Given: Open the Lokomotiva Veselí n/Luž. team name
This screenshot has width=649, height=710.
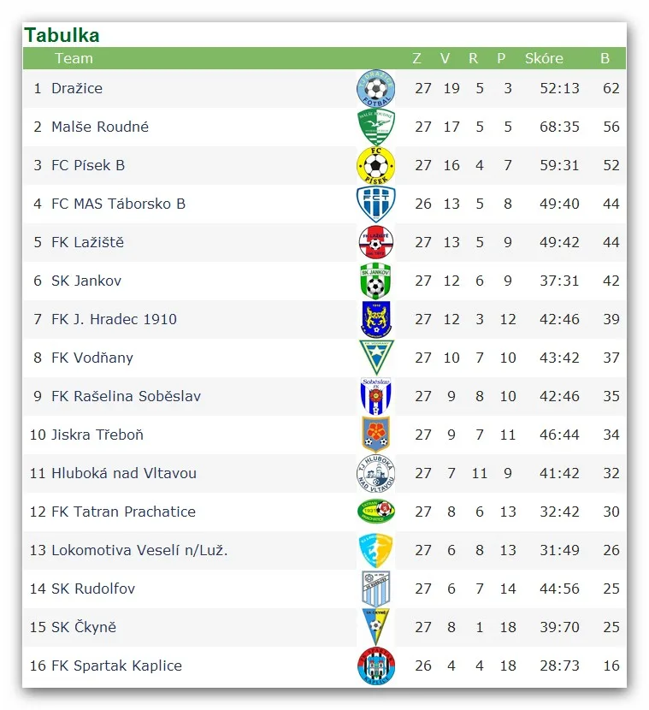Looking at the screenshot, I should pos(139,550).
